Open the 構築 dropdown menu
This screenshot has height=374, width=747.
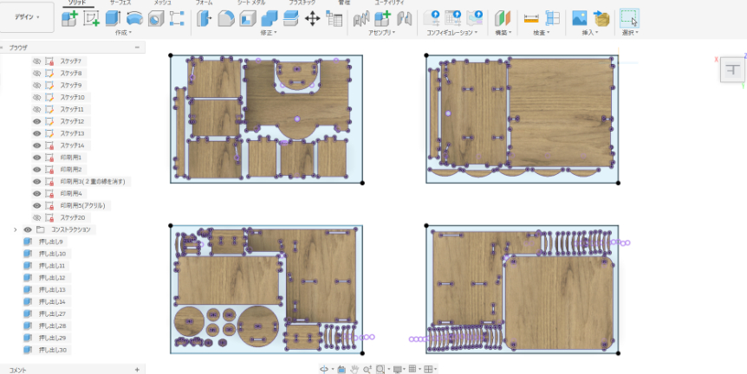coord(503,33)
